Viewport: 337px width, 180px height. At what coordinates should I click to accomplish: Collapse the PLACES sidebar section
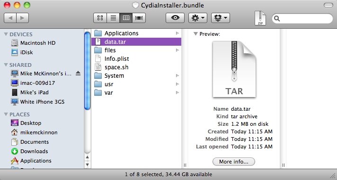6,115
